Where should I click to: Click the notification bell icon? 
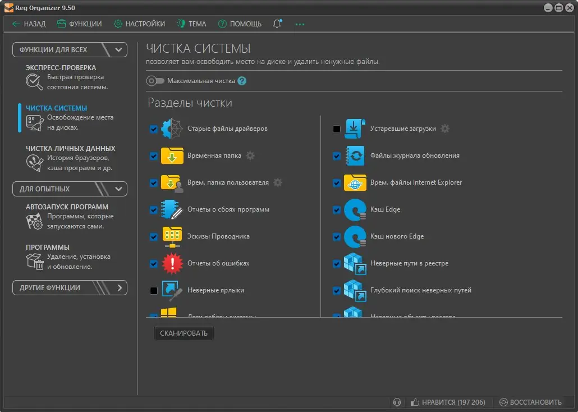(277, 24)
